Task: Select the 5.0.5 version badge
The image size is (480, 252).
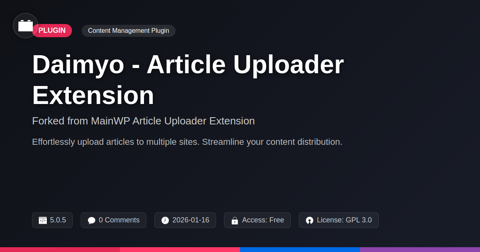Action: coord(52,220)
